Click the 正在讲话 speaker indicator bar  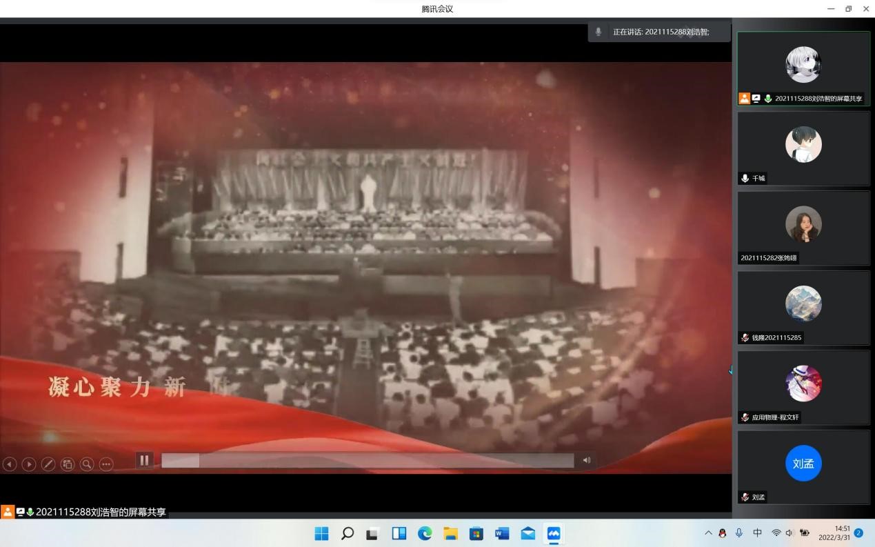[x=659, y=32]
